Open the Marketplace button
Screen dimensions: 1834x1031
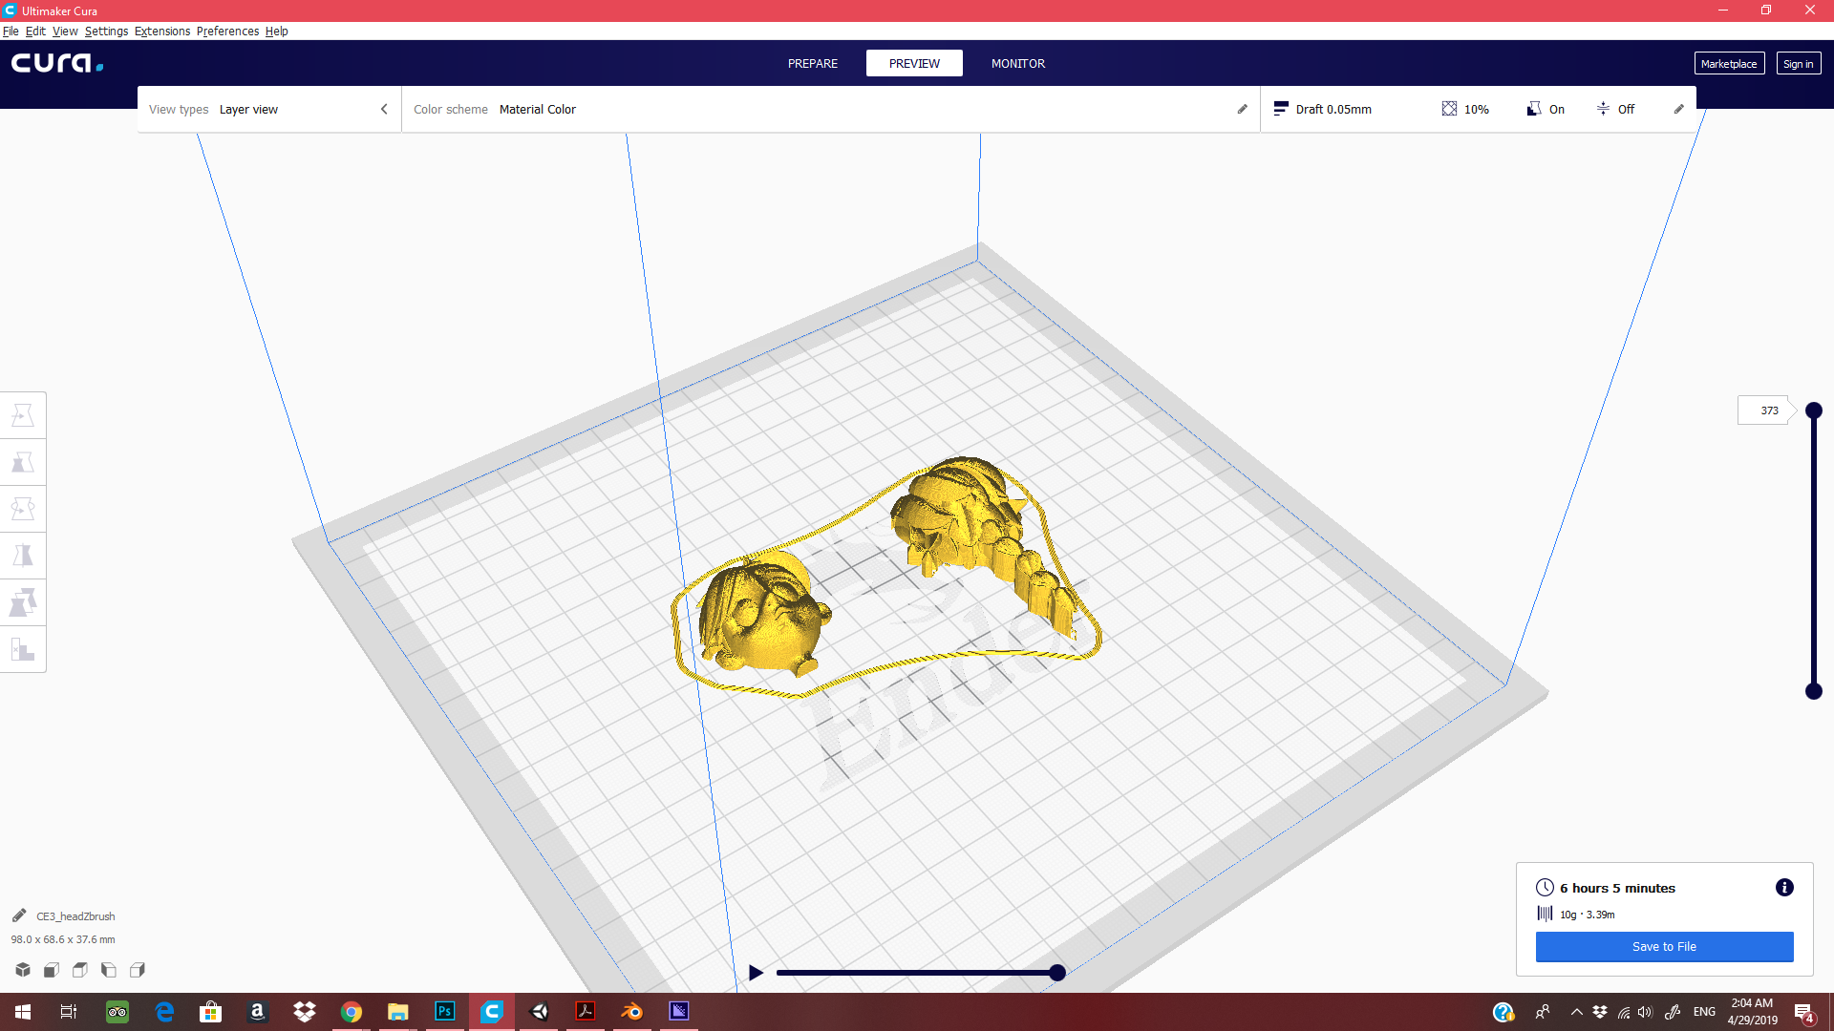[x=1728, y=63]
